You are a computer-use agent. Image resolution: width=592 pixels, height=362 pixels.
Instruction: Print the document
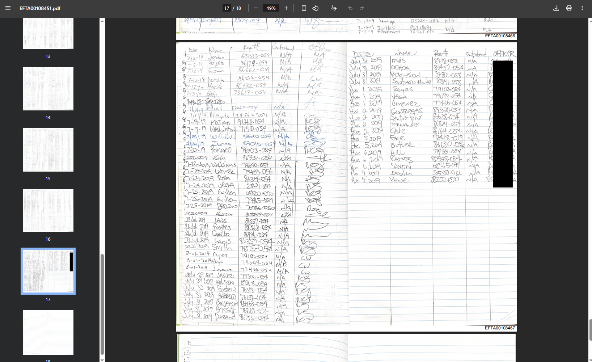point(569,8)
